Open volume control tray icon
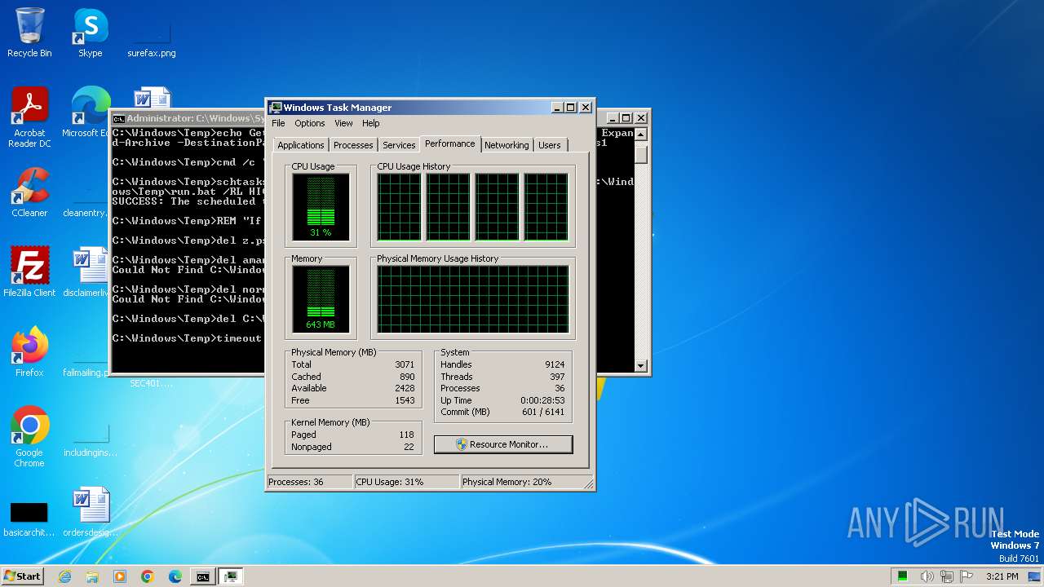The height and width of the screenshot is (587, 1044). tap(927, 576)
